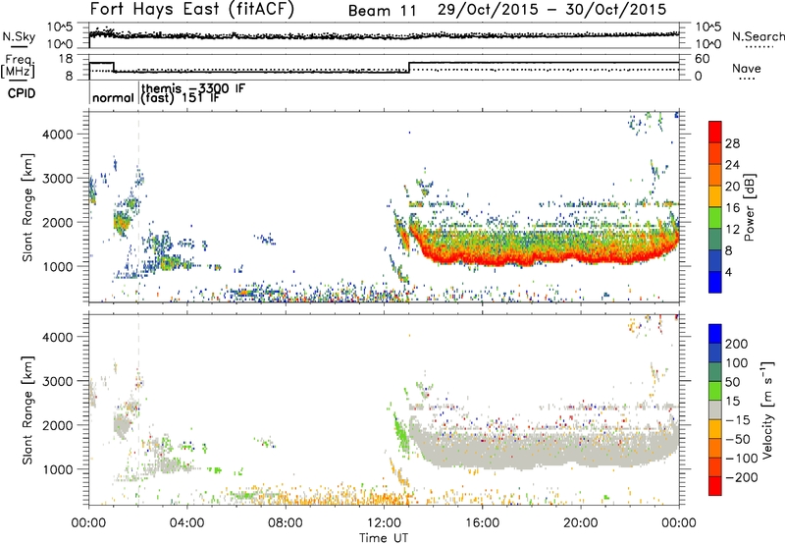785x544 pixels.
Task: Click the '3000' tick on velocity panel axis
Action: 58,381
